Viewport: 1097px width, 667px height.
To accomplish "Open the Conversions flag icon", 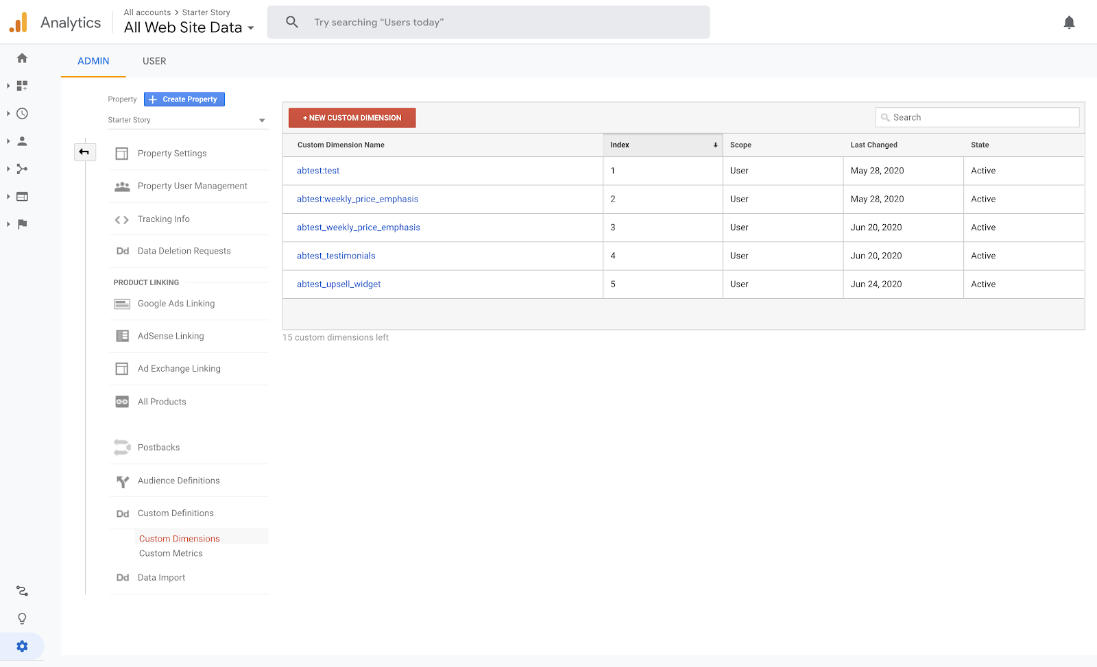I will coord(22,224).
